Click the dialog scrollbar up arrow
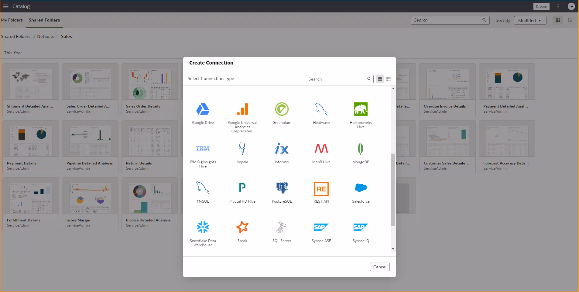 [393, 88]
